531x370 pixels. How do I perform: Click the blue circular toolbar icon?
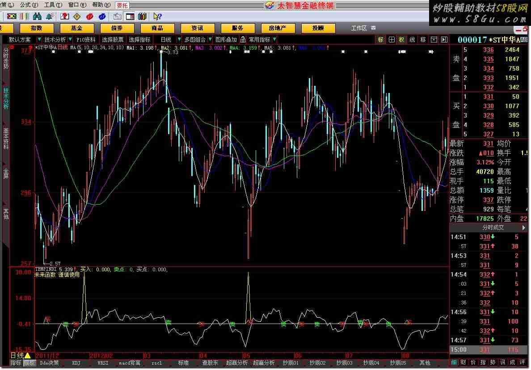pos(102,16)
